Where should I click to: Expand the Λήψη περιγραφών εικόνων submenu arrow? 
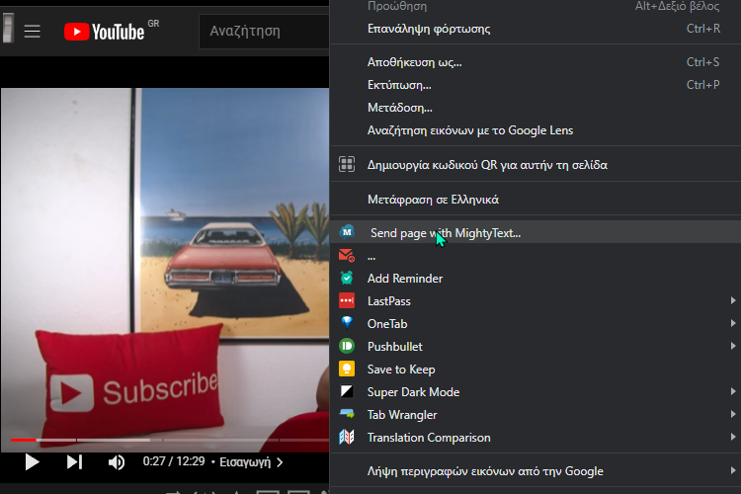(x=732, y=470)
